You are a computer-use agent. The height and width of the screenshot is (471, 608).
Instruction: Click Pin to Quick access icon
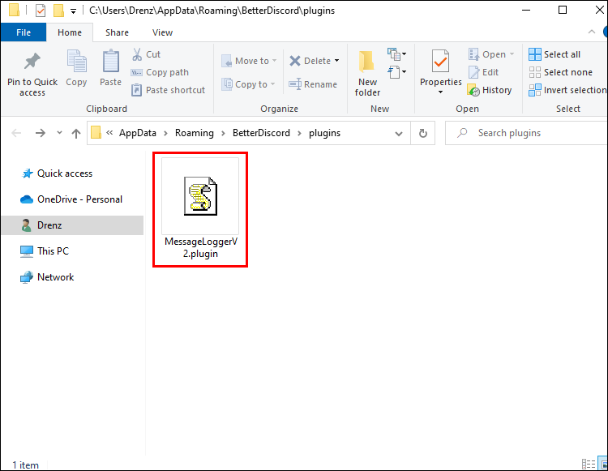(32, 62)
